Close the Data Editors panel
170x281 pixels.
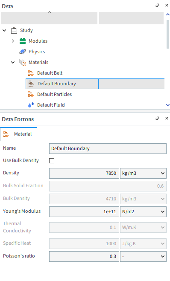[x=167, y=118]
